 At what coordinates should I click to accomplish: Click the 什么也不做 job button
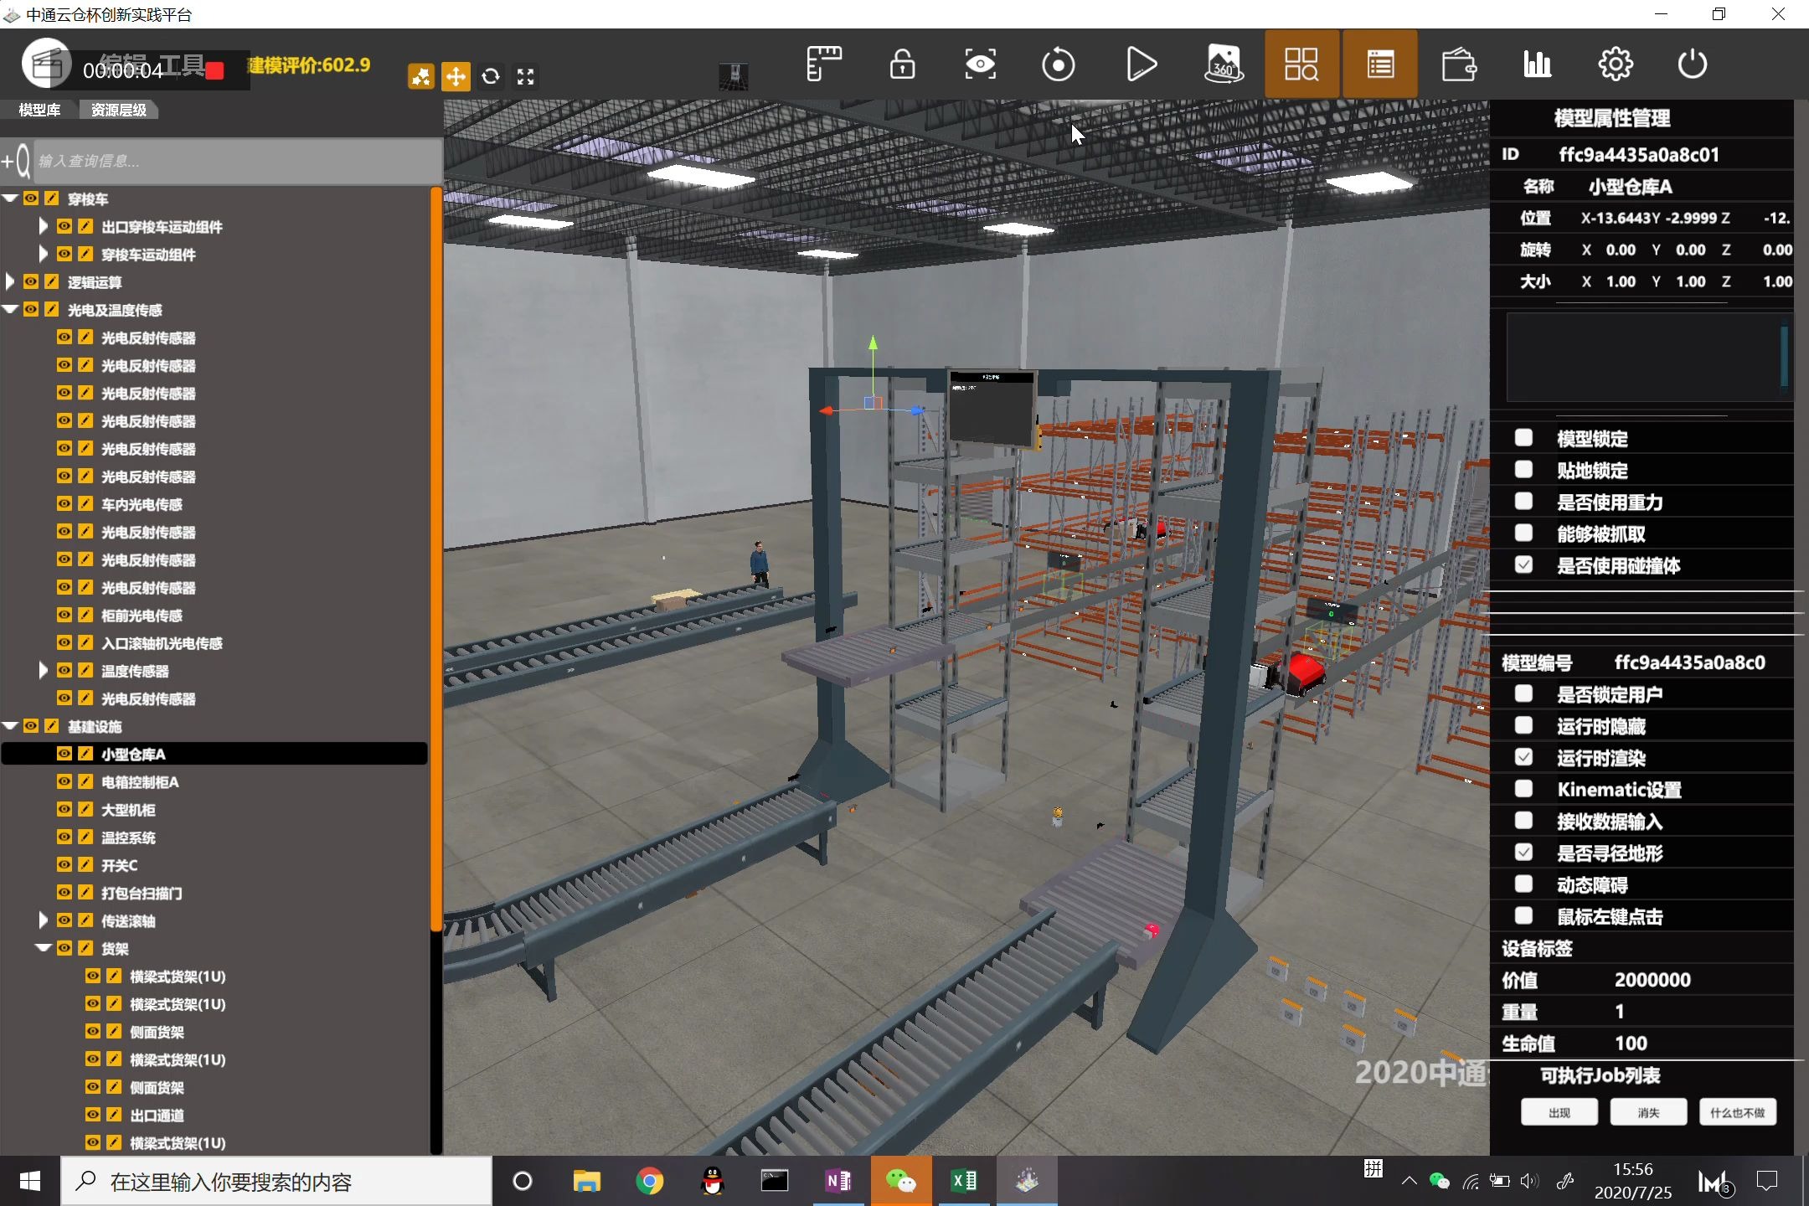click(1737, 1112)
